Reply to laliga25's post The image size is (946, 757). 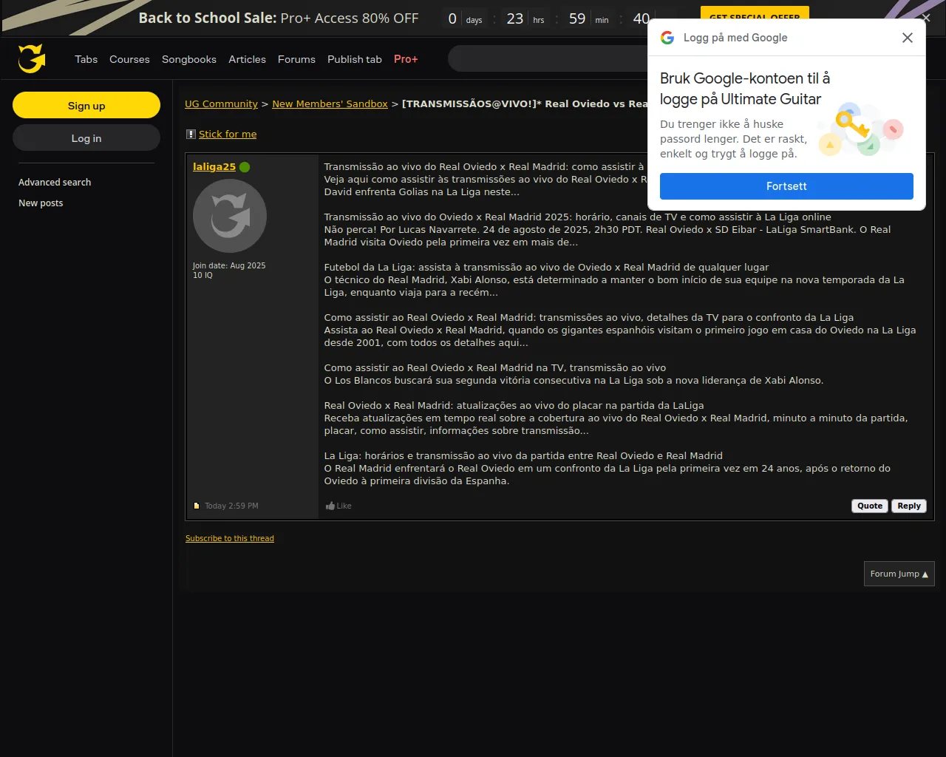909,506
